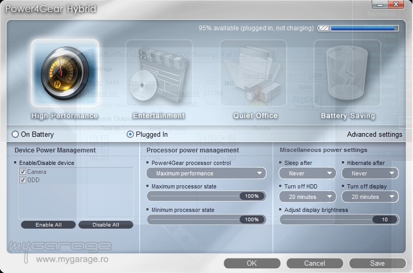Screen dimensions: 413x273
Task: Uncheck the Camera device checkbox
Action: pyautogui.click(x=22, y=172)
